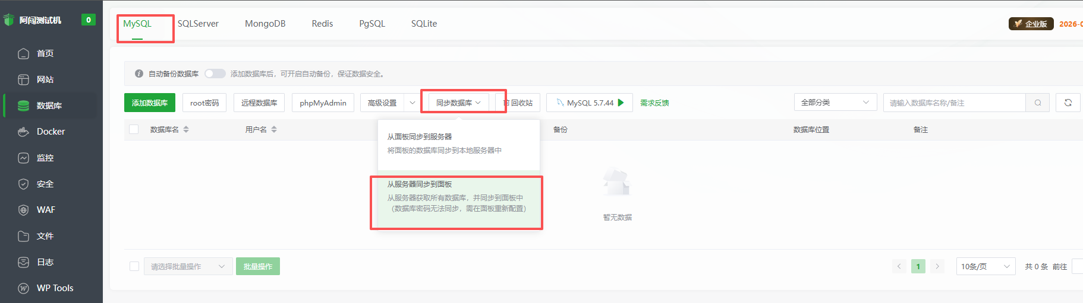Click the 远程数据库 button

coord(259,103)
